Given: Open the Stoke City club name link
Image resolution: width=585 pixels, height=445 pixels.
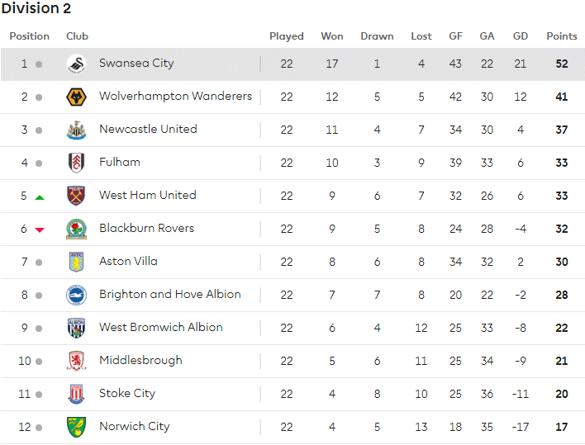Looking at the screenshot, I should coord(127,394).
